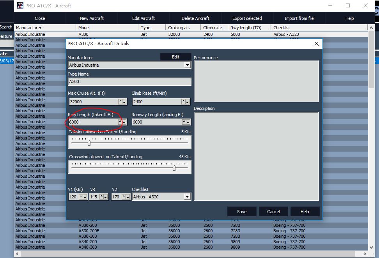Save the aircraft details
This screenshot has width=379, height=258.
242,212
